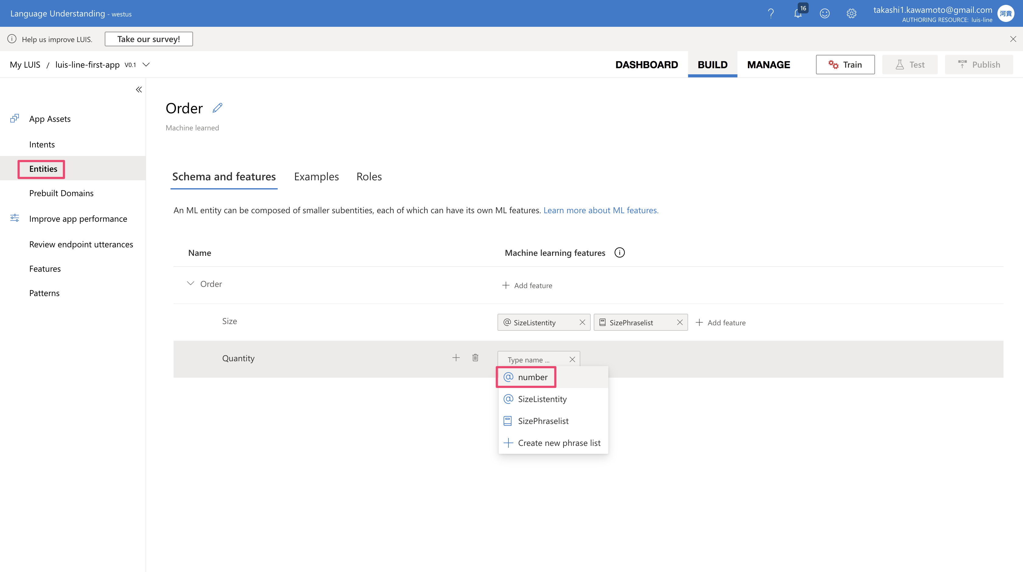
Task: Collapse the Order entity row
Action: coord(191,284)
